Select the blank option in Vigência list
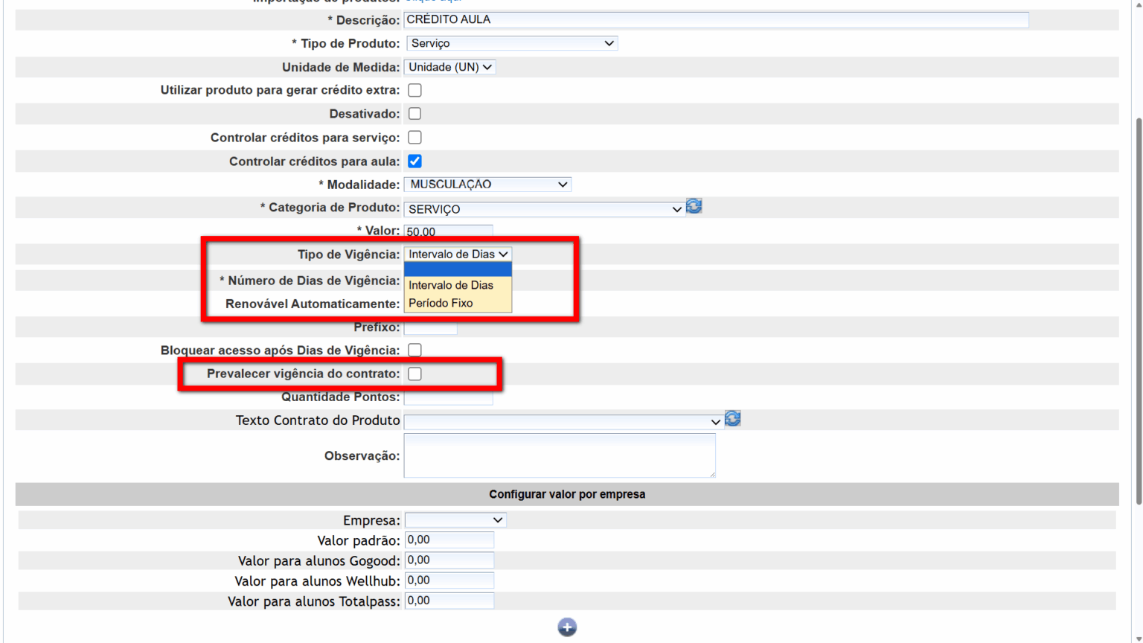 (457, 269)
